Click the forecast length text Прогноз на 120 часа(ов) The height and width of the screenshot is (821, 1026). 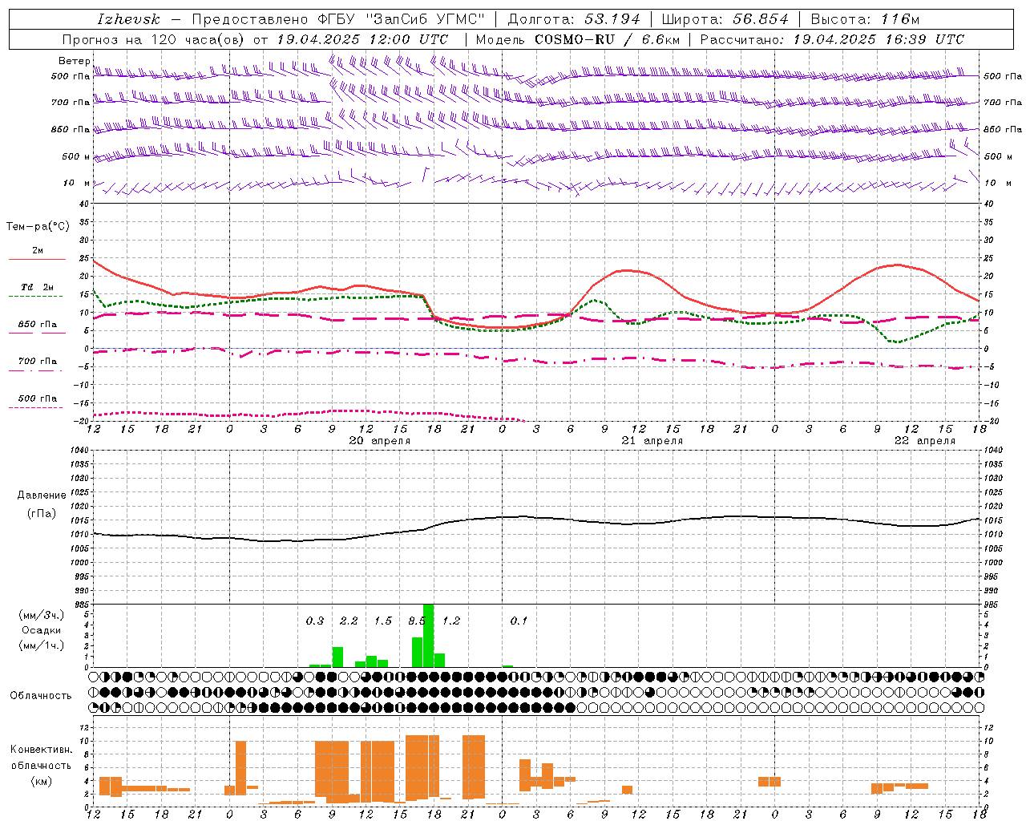point(154,39)
